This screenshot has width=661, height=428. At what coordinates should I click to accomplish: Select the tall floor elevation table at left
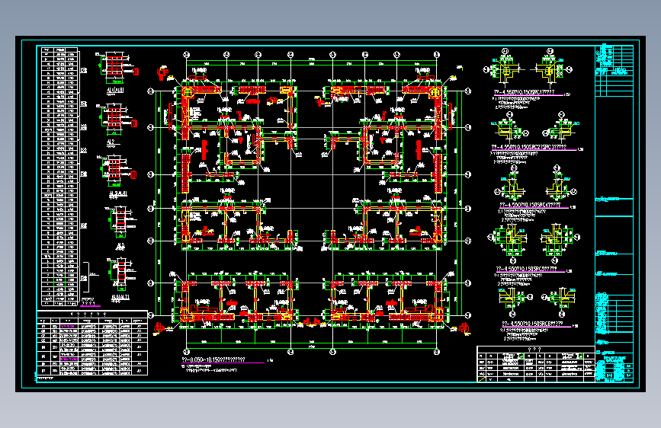pyautogui.click(x=59, y=176)
